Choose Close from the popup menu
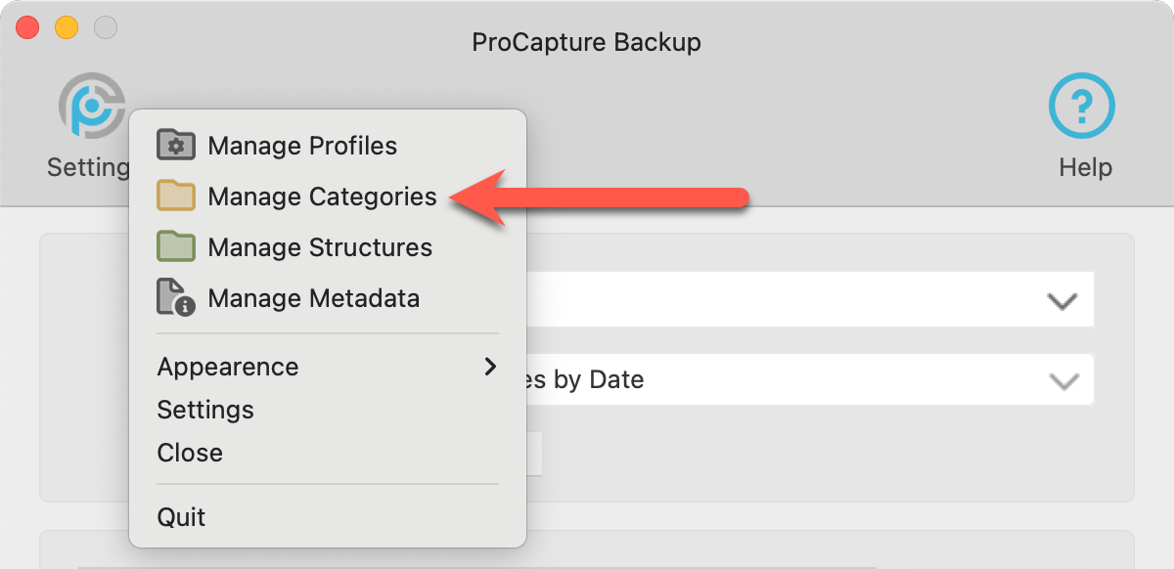 click(x=190, y=453)
